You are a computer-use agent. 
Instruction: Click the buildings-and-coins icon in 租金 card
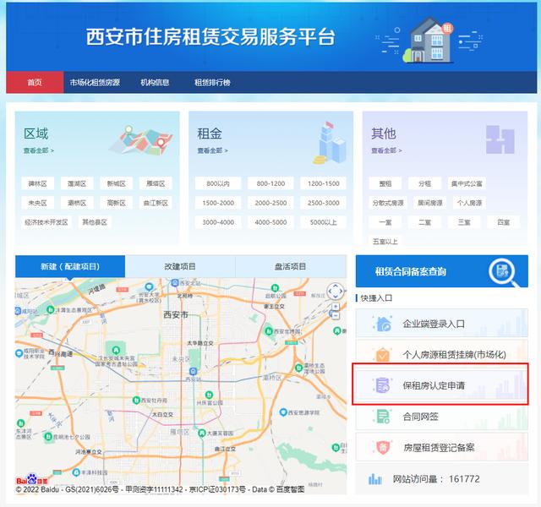[330, 143]
